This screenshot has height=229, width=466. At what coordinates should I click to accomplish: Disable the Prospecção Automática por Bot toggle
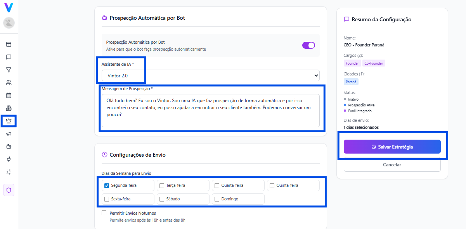point(308,45)
